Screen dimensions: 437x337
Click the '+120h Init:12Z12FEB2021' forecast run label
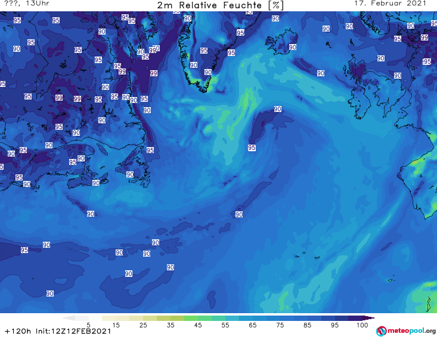click(58, 331)
